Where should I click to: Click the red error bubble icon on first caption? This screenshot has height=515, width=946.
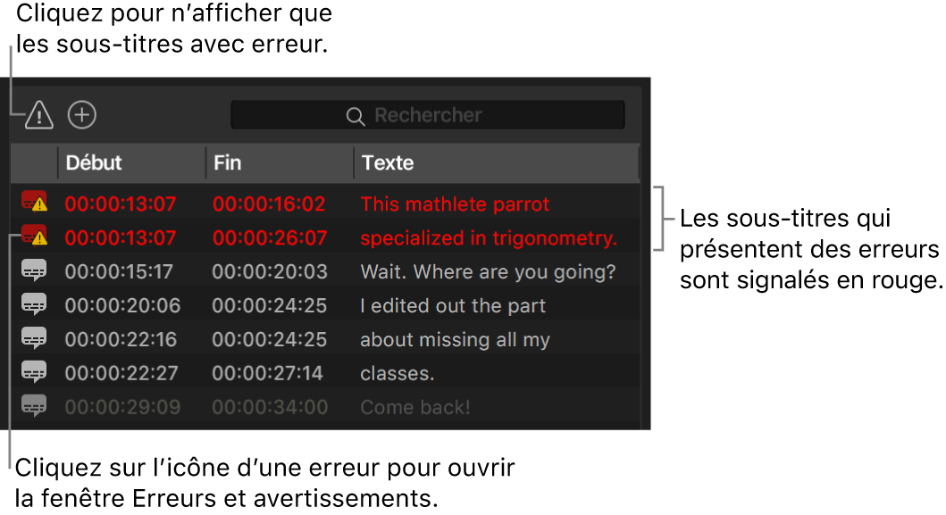point(33,204)
